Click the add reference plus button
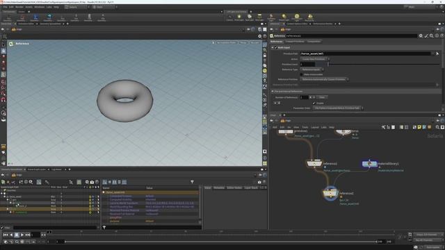 click(311, 97)
